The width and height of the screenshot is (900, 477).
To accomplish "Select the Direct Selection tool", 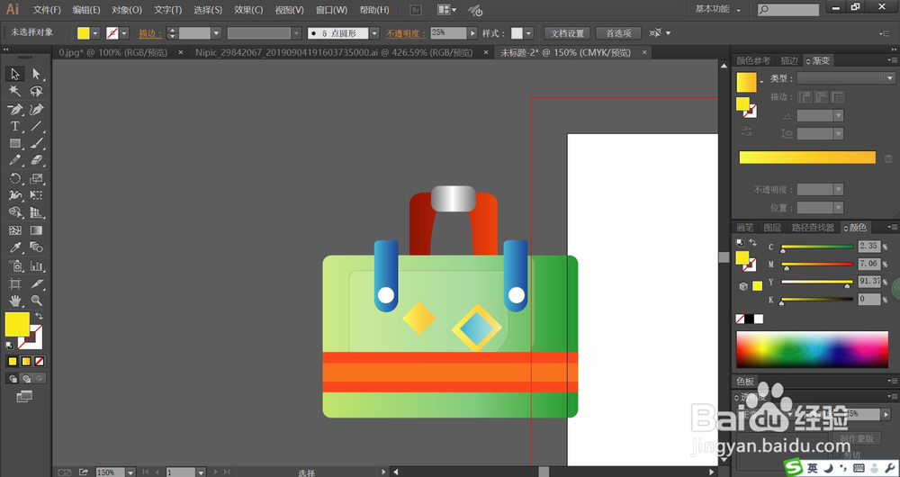I will click(37, 74).
